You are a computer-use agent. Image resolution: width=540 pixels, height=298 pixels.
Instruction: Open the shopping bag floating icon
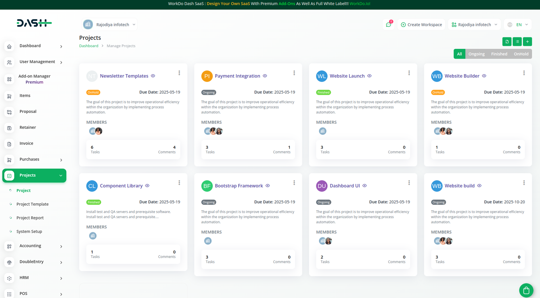point(526,290)
